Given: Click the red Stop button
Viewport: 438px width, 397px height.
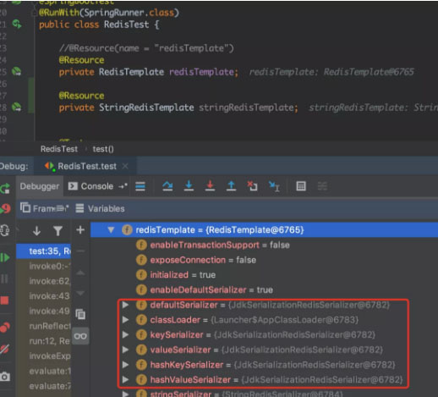Looking at the screenshot, I should pyautogui.click(x=4, y=301).
